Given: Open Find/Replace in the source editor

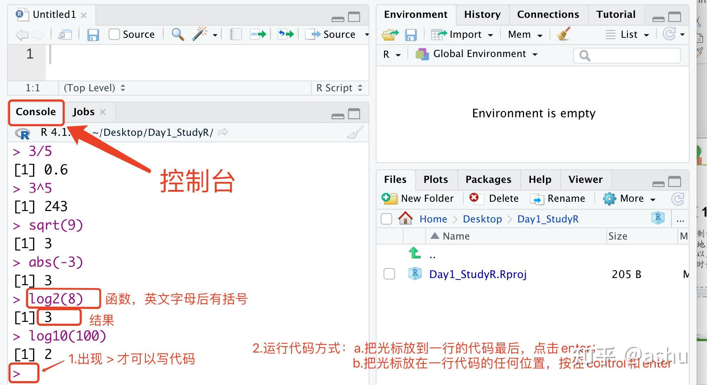Looking at the screenshot, I should tap(177, 34).
